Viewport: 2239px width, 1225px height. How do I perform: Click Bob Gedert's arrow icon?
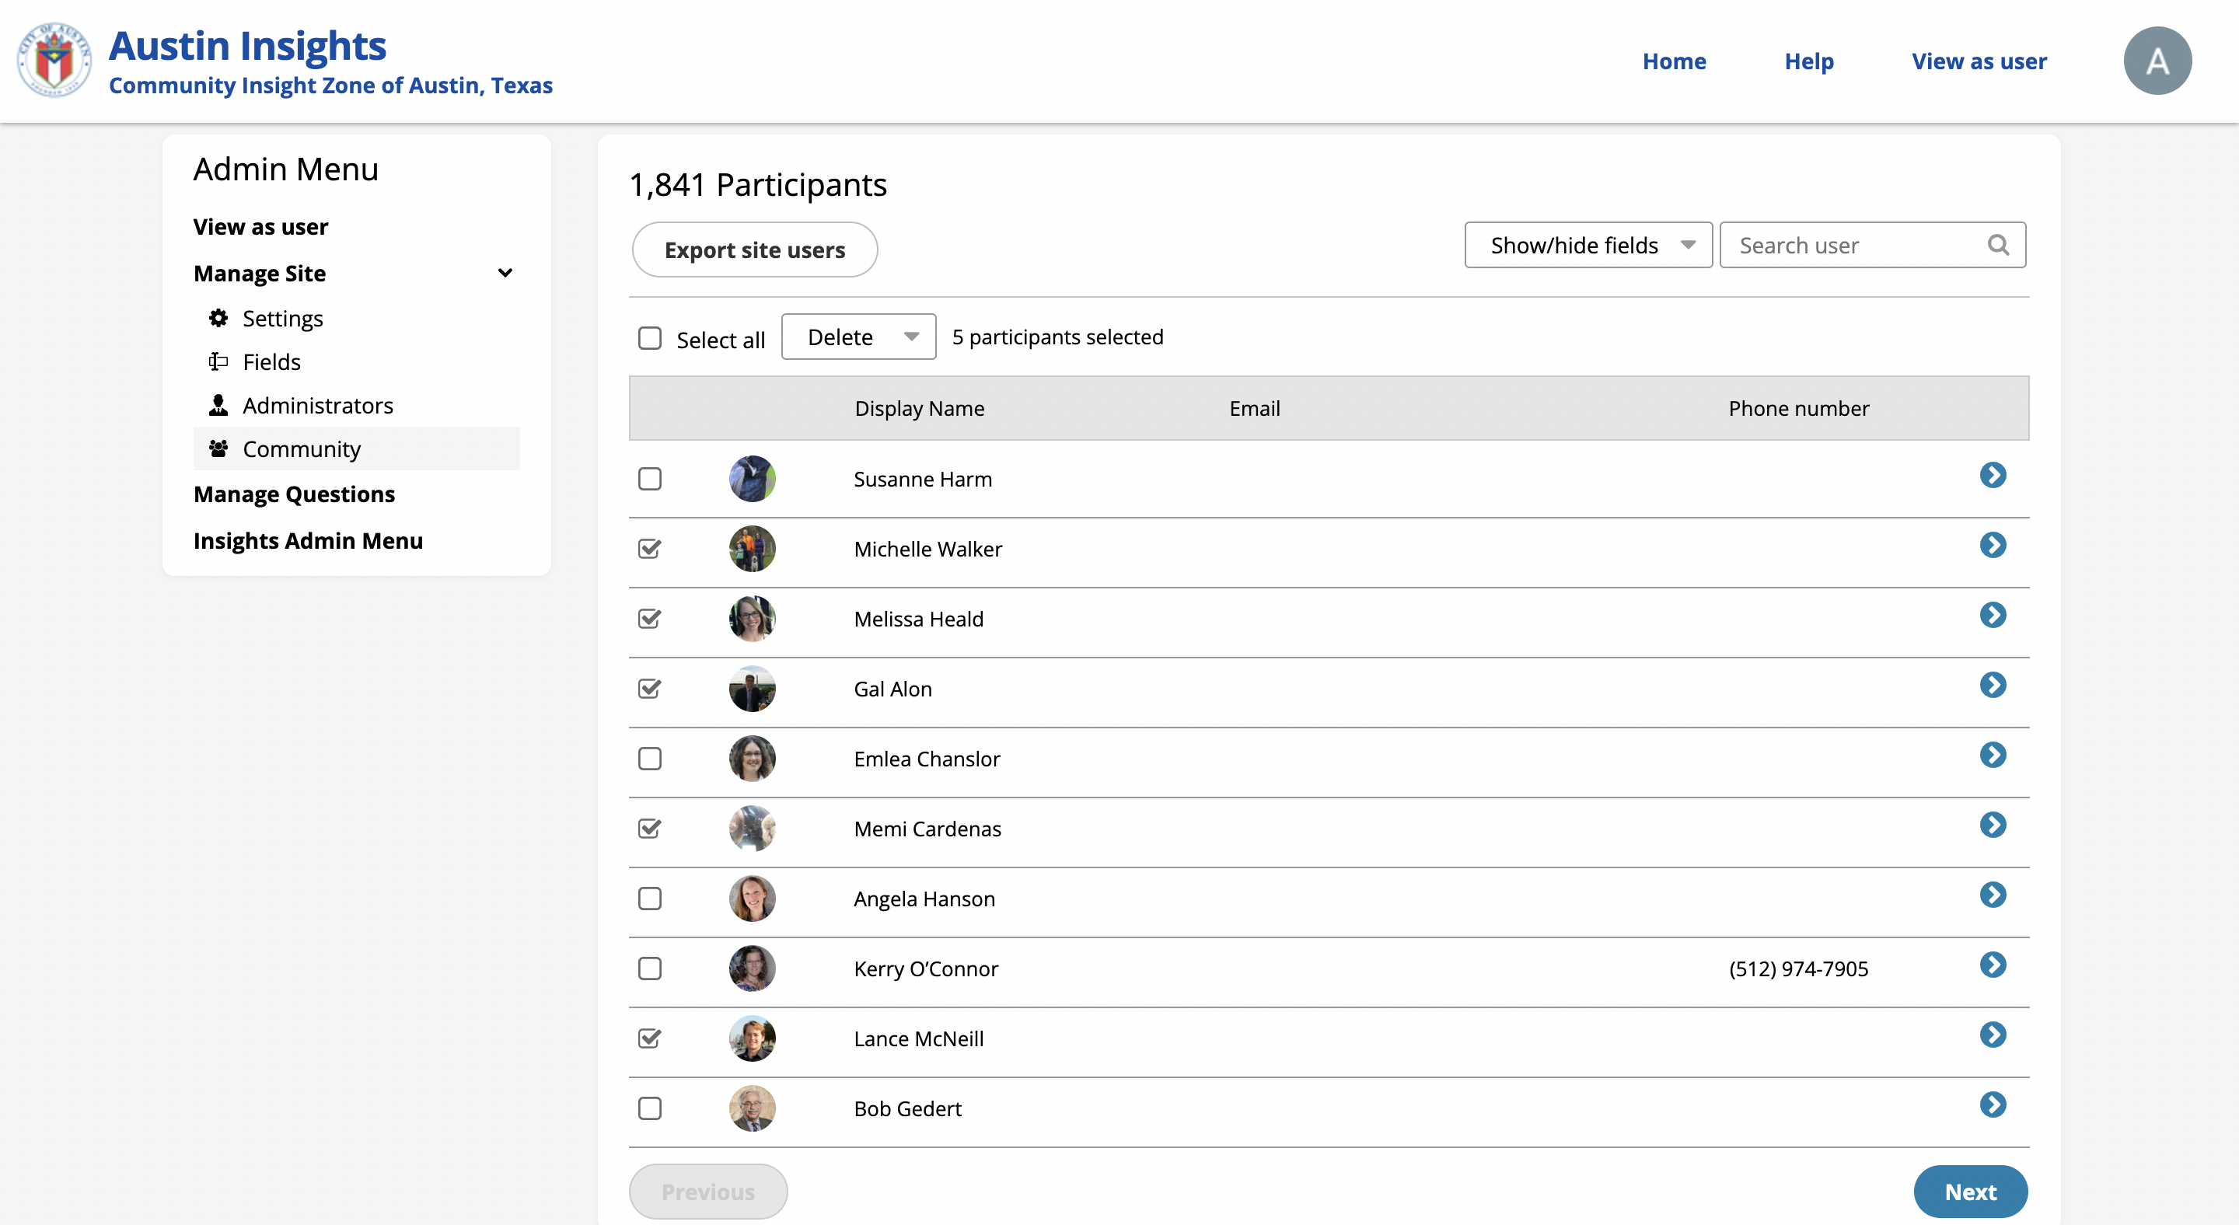coord(1992,1105)
